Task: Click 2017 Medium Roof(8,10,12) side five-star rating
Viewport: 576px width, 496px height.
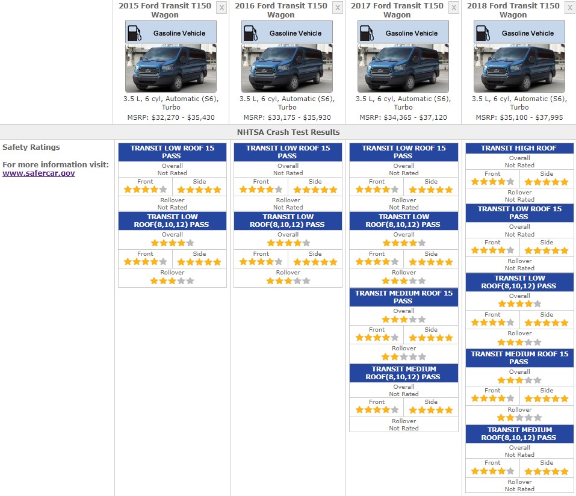Action: (431, 411)
